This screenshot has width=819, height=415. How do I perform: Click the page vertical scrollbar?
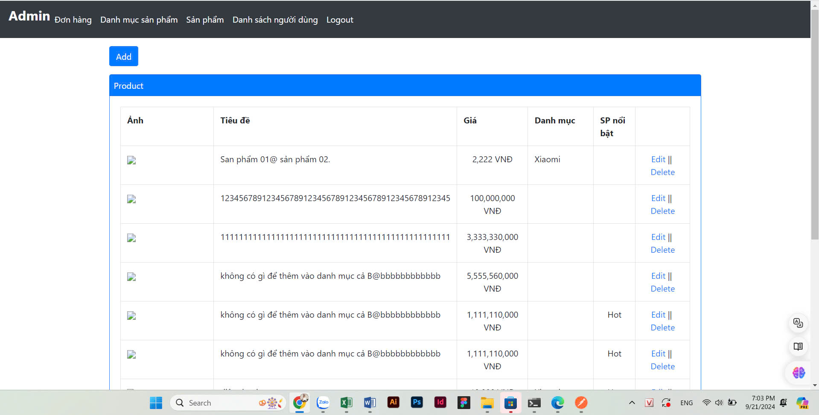(x=814, y=128)
